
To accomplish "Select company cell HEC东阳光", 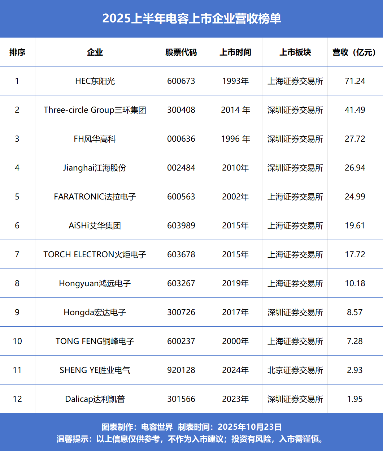I will pos(95,81).
